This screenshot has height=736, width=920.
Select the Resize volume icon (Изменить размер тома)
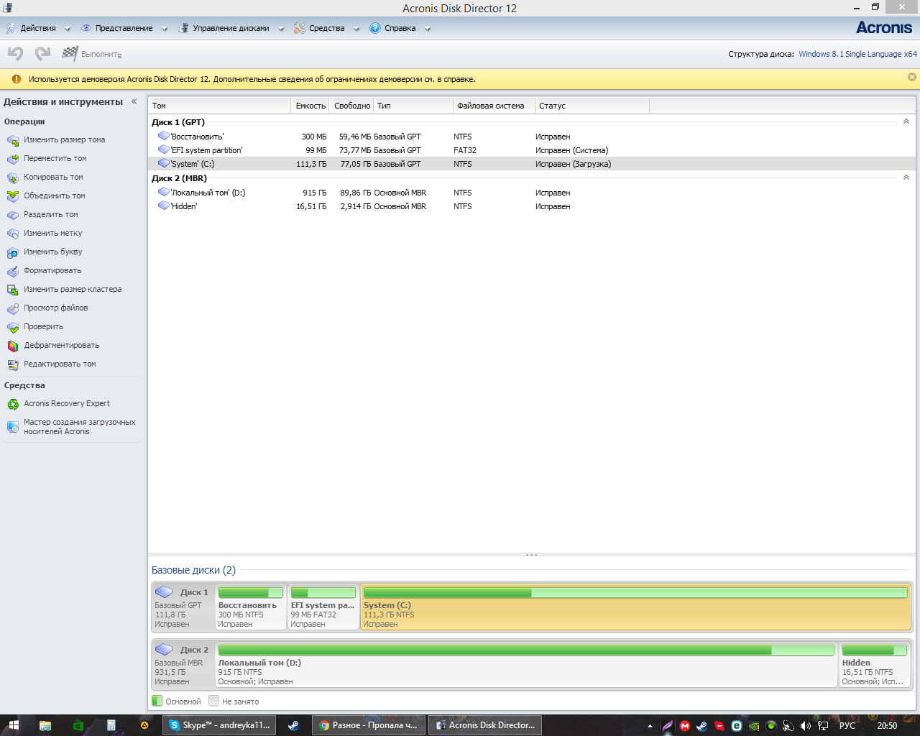tap(13, 140)
